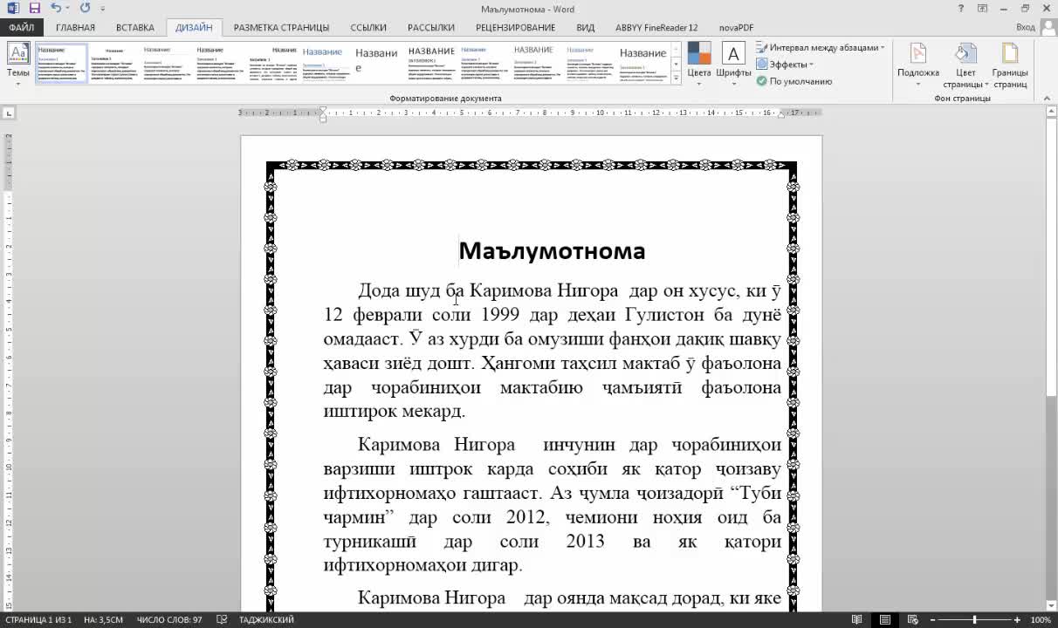Click the zoom in plus button
The height and width of the screenshot is (628, 1058).
1017,620
